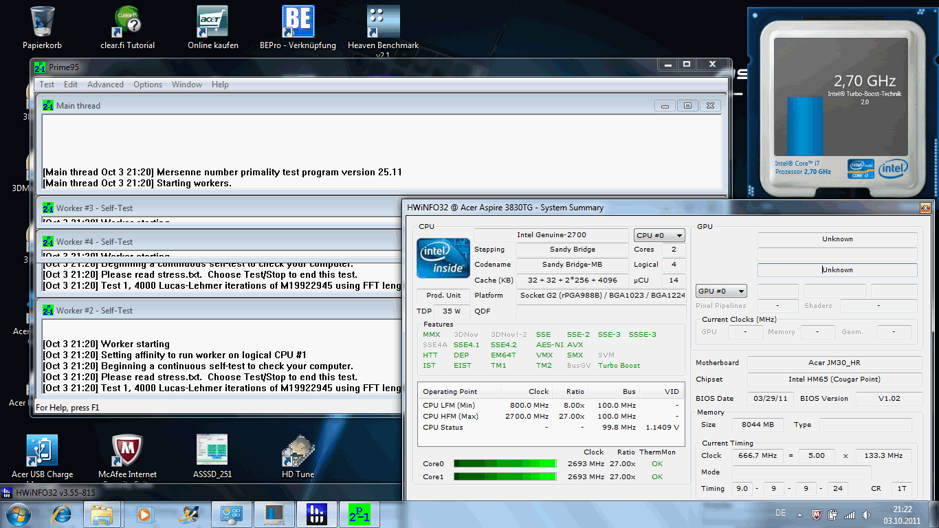This screenshot has height=528, width=939.
Task: Click the VID value 1.1409 V
Action: [662, 427]
